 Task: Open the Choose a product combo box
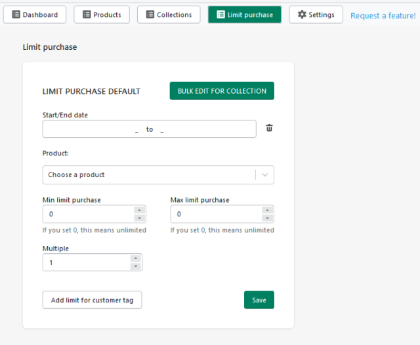[158, 174]
